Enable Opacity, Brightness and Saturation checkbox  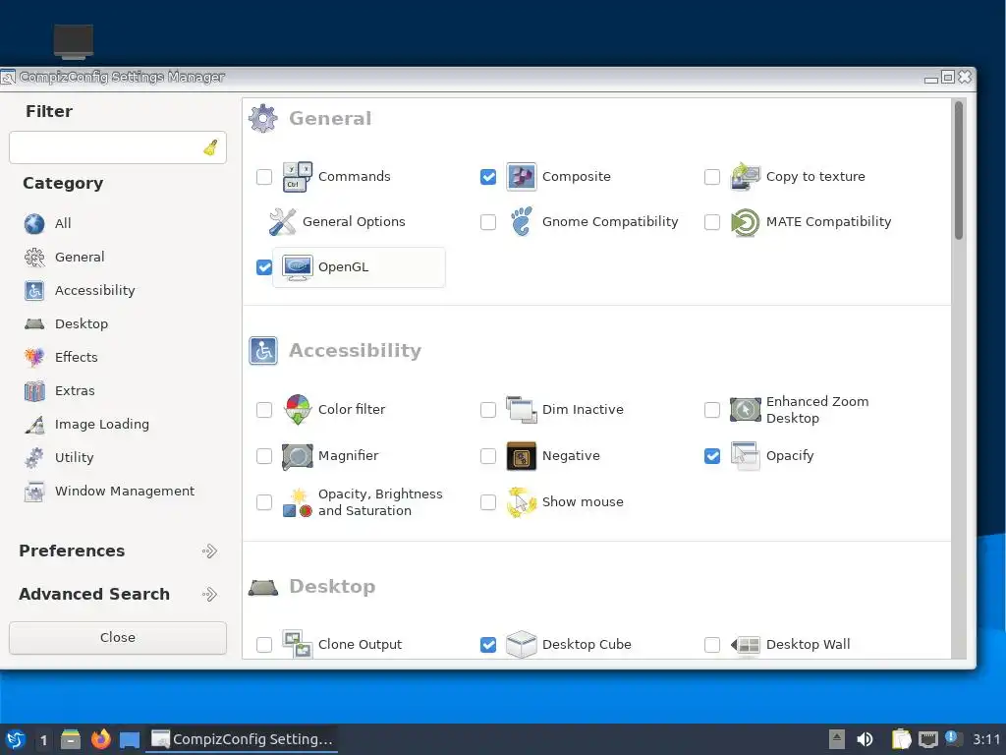click(264, 502)
